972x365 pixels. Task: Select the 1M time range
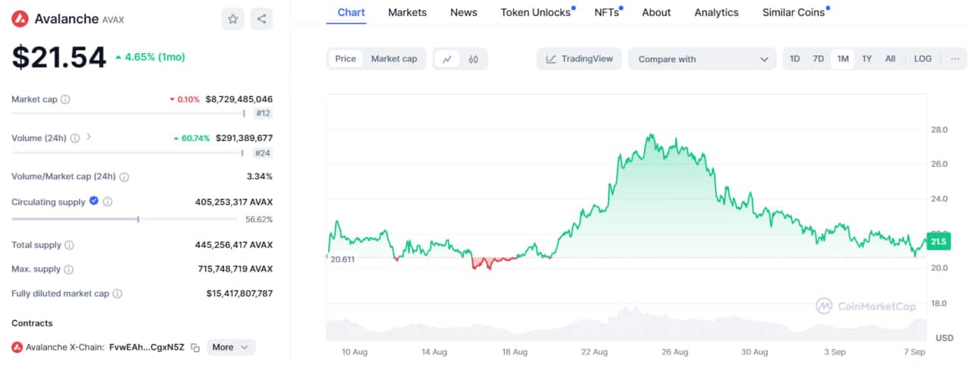click(x=843, y=59)
